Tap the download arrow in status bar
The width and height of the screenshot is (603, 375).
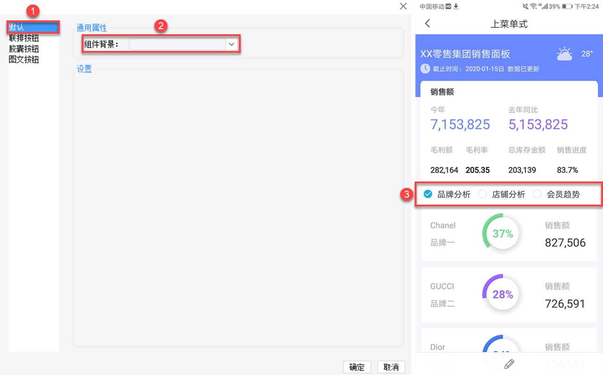point(456,6)
